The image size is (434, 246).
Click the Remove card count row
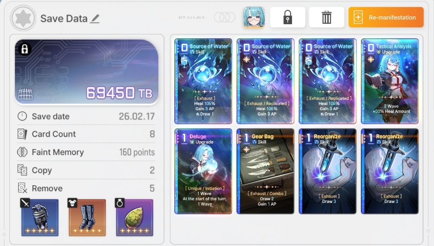pos(86,188)
